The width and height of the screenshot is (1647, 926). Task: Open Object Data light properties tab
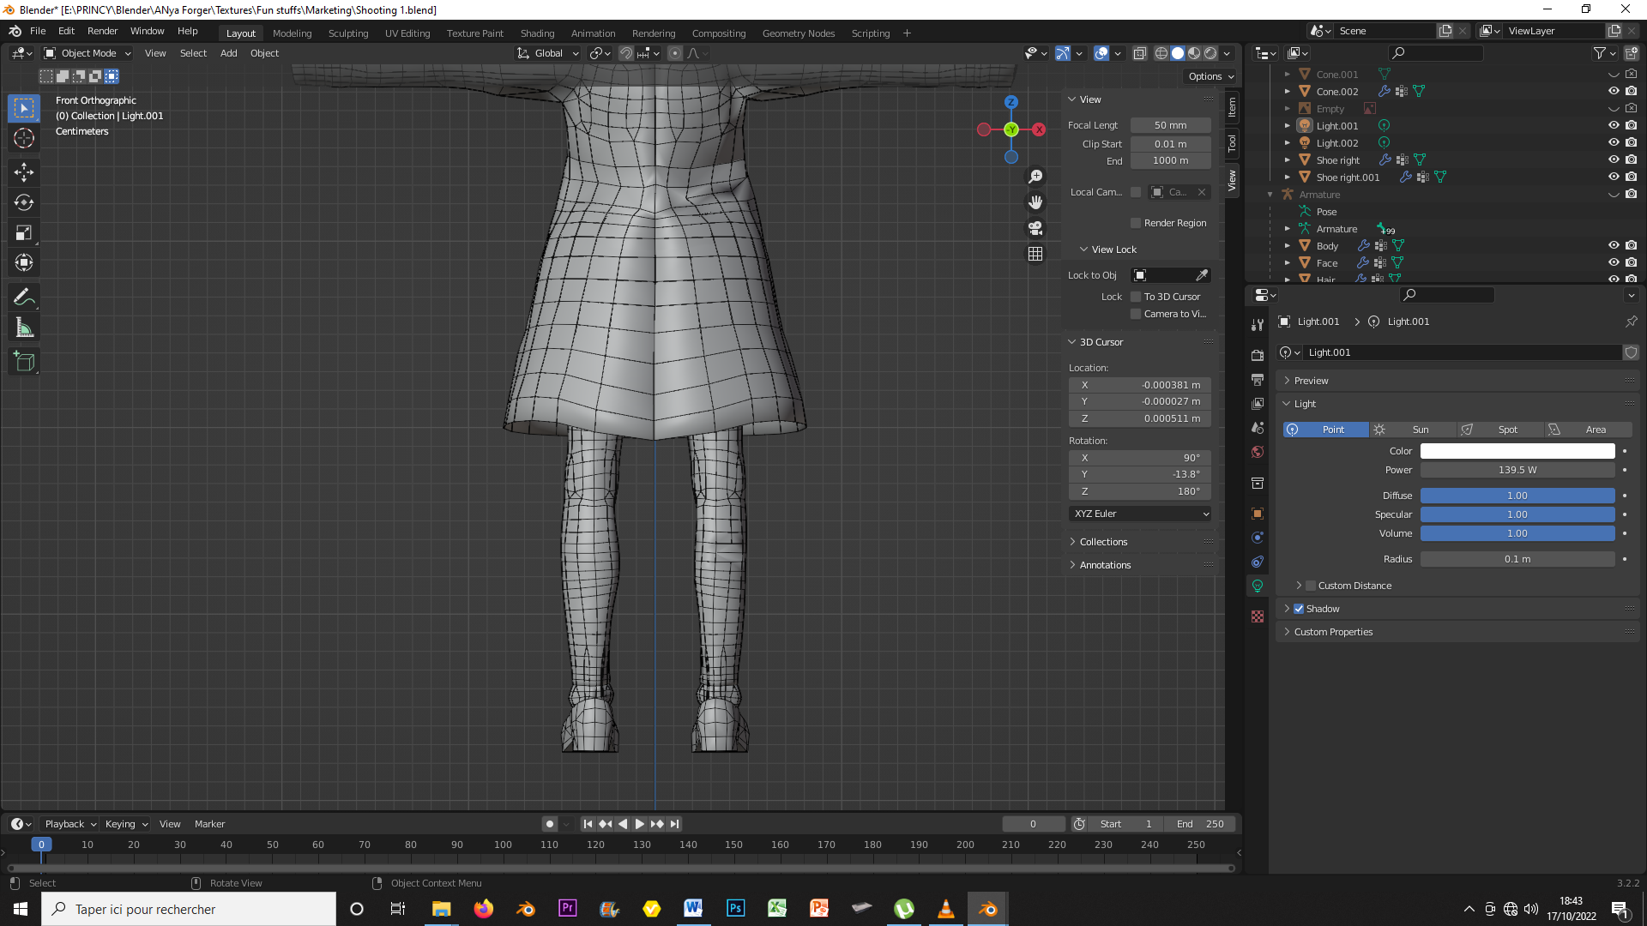(x=1258, y=586)
